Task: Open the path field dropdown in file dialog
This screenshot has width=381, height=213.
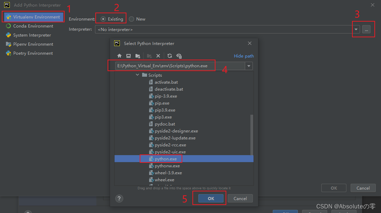Action: coord(248,66)
